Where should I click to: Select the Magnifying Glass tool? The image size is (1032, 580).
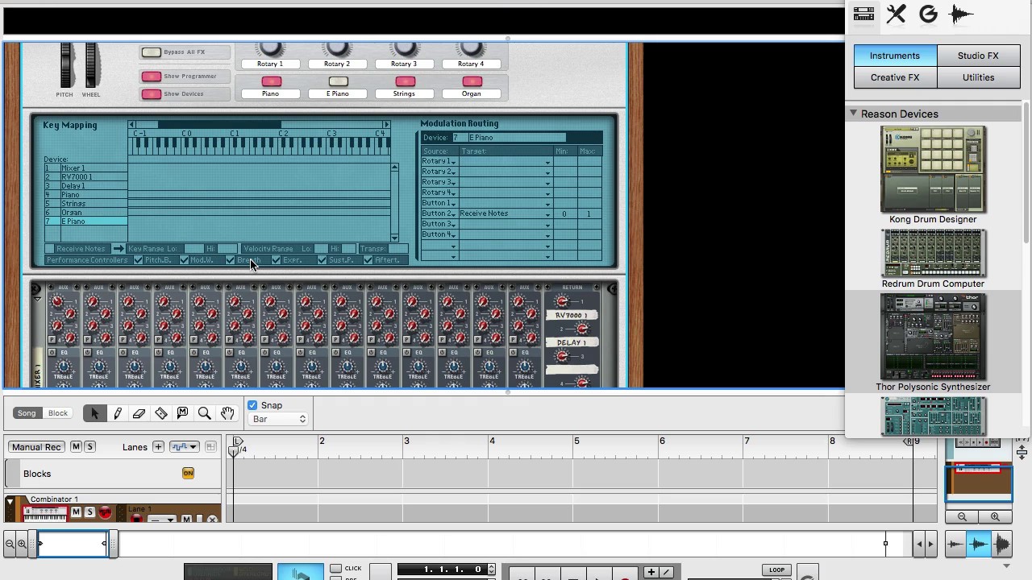point(205,413)
